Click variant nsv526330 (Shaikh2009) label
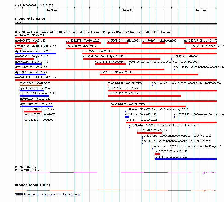The height and width of the screenshot is (202, 224). pos(123,41)
